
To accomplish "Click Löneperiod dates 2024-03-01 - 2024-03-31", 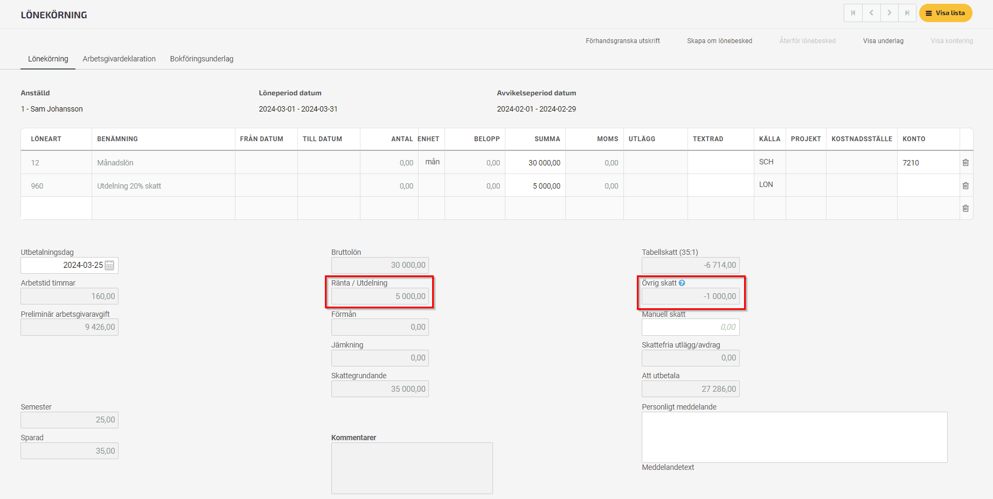I will pos(298,109).
